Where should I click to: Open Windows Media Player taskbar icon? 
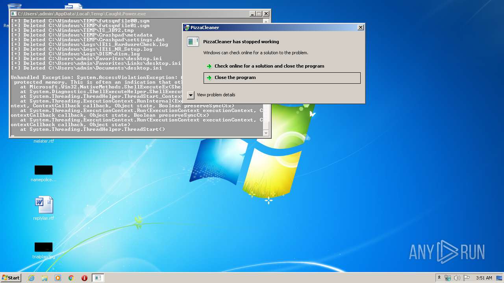click(x=58, y=278)
